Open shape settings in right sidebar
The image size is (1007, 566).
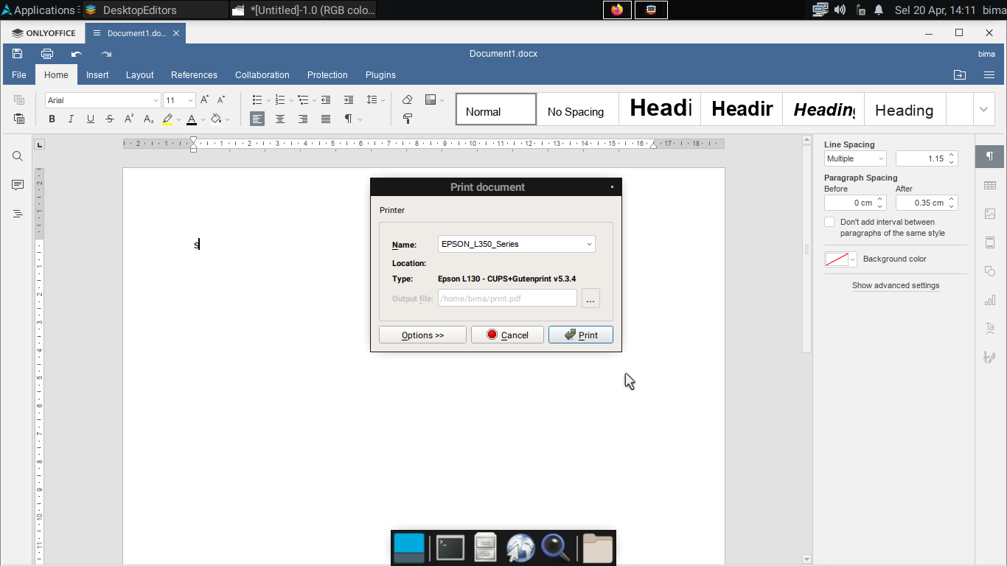pos(990,271)
